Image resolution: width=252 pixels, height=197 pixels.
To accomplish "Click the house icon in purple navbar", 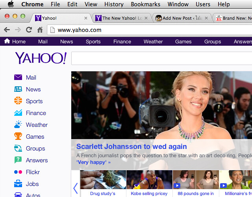I will [x=7, y=41].
